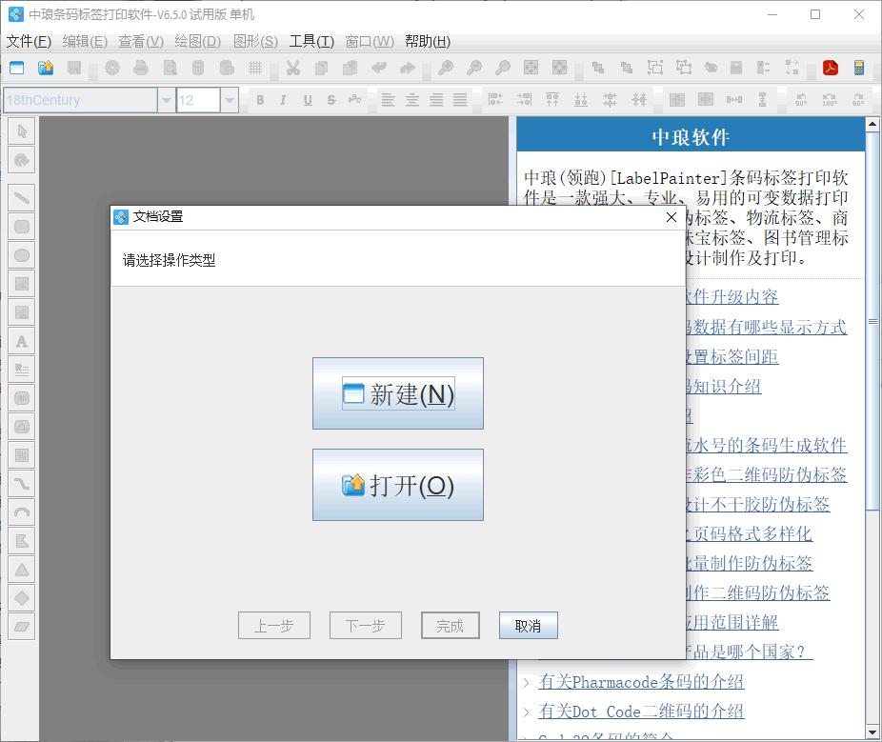
Task: Open the 18thCentury font name dropdown
Action: click(x=167, y=100)
